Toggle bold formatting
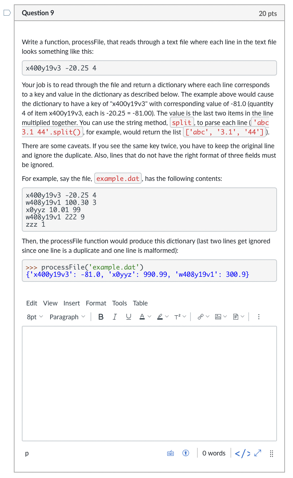This screenshot has width=293, height=478. point(101,316)
